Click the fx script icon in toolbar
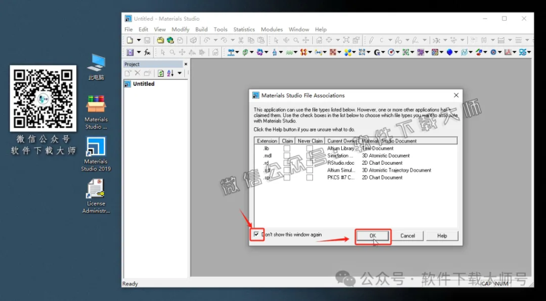Screen dimensions: 546x301 [147, 52]
